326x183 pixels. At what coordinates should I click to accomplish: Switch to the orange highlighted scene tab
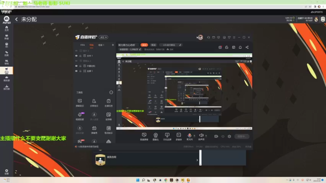(x=91, y=45)
